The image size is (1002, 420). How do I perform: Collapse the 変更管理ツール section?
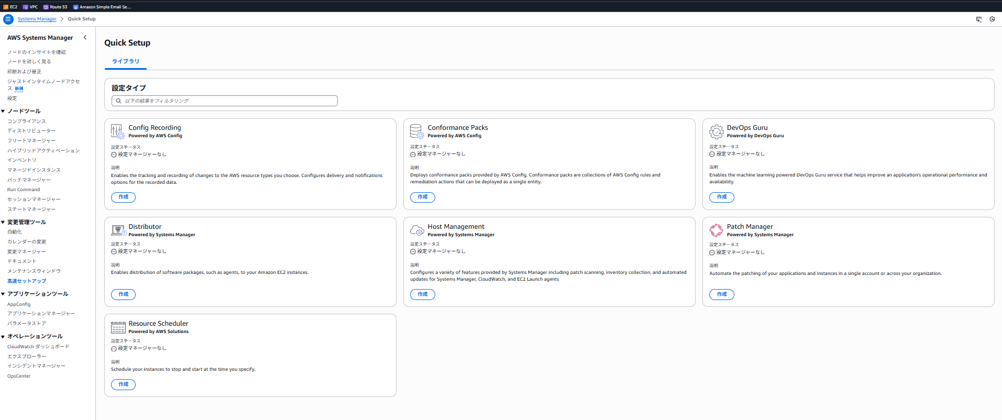click(3, 222)
